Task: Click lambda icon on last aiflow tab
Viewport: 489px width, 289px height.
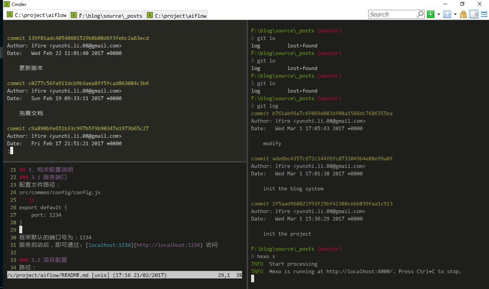Action: [150, 15]
